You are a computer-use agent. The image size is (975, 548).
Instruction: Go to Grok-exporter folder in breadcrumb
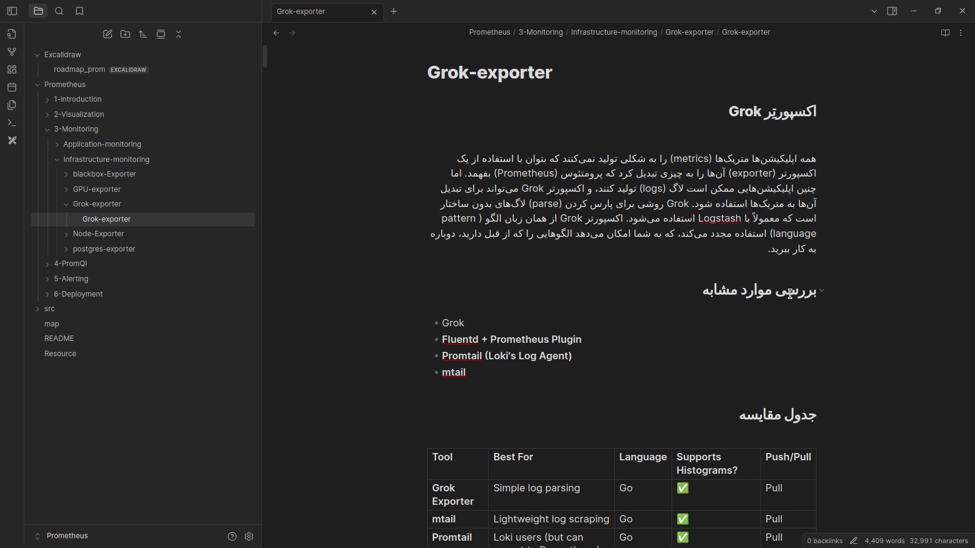[689, 32]
